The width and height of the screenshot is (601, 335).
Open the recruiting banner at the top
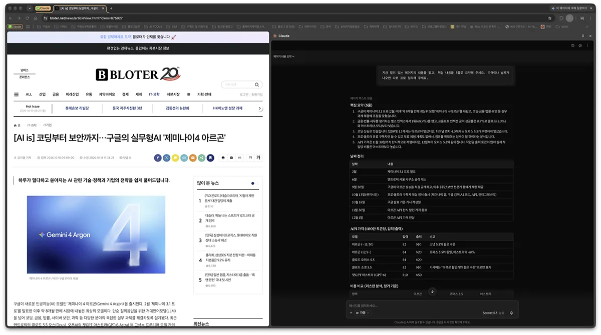click(x=138, y=37)
